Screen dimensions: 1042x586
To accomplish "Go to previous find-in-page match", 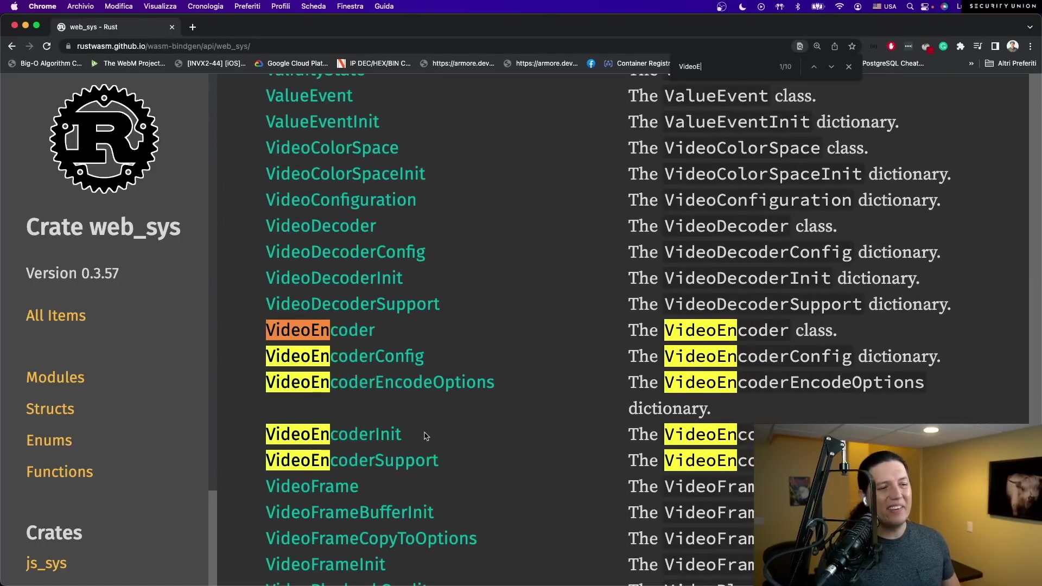I will tap(814, 67).
